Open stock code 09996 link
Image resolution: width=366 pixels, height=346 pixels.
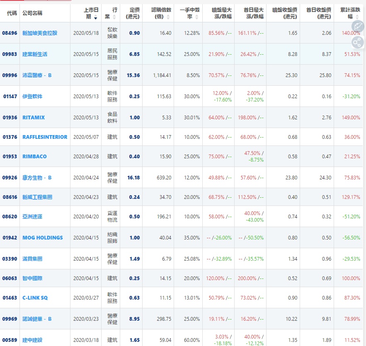click(10, 75)
